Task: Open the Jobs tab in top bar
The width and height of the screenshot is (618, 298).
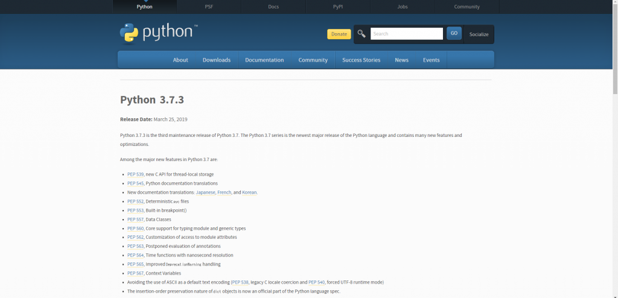Action: [403, 7]
